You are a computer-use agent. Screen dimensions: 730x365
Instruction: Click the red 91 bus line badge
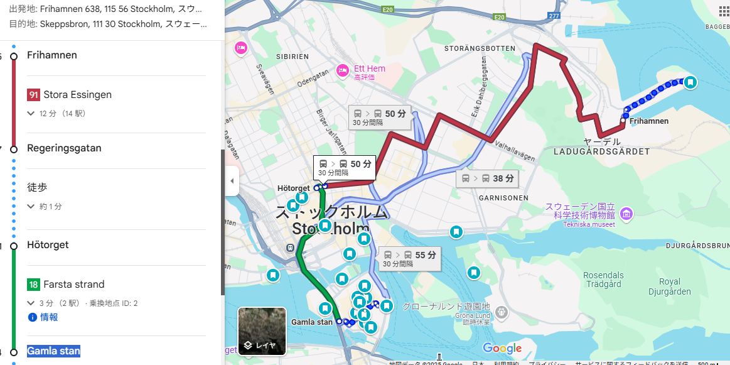tap(33, 95)
